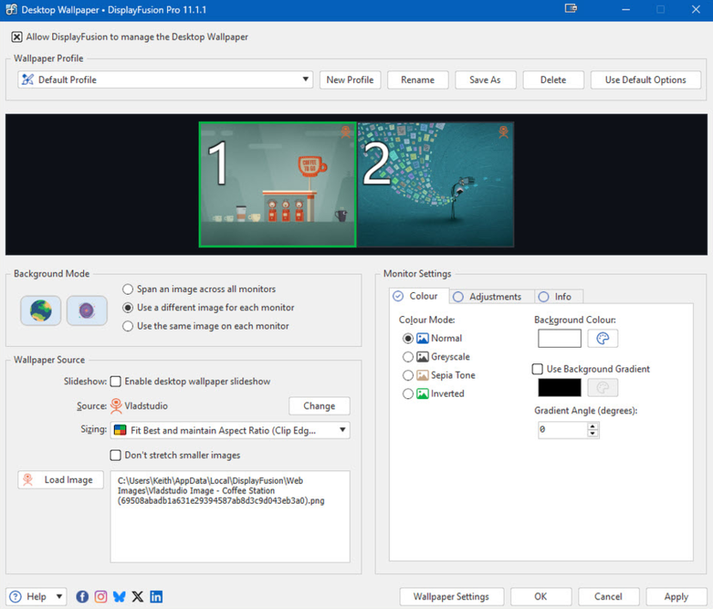
Task: Click the purple circle background mode icon
Action: [x=87, y=310]
